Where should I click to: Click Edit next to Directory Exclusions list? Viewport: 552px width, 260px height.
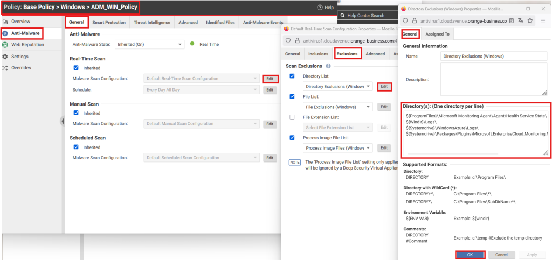[x=384, y=86]
